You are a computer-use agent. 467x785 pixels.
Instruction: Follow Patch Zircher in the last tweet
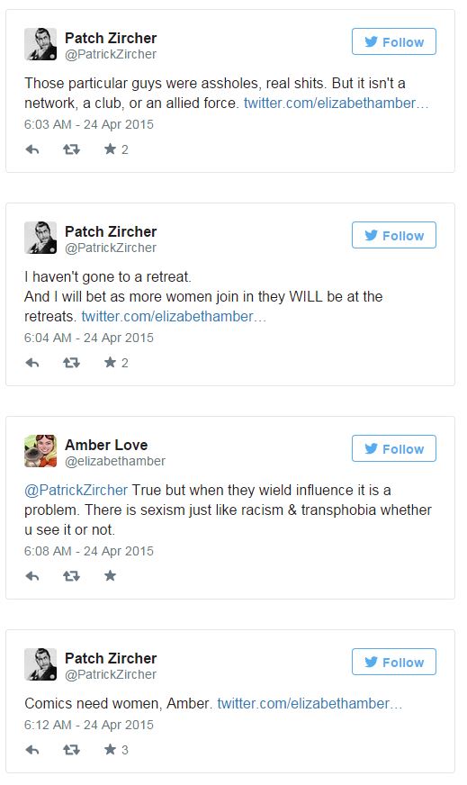pos(394,662)
